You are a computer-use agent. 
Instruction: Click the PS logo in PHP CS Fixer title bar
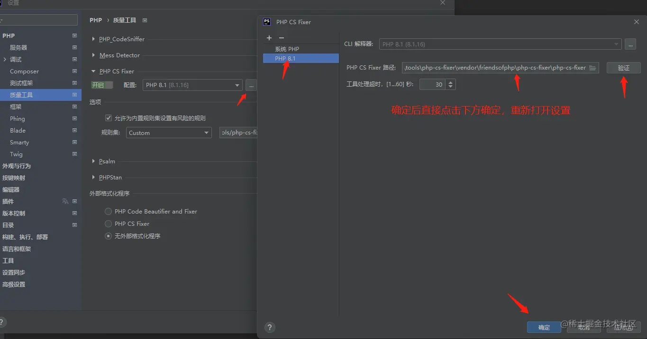(267, 22)
